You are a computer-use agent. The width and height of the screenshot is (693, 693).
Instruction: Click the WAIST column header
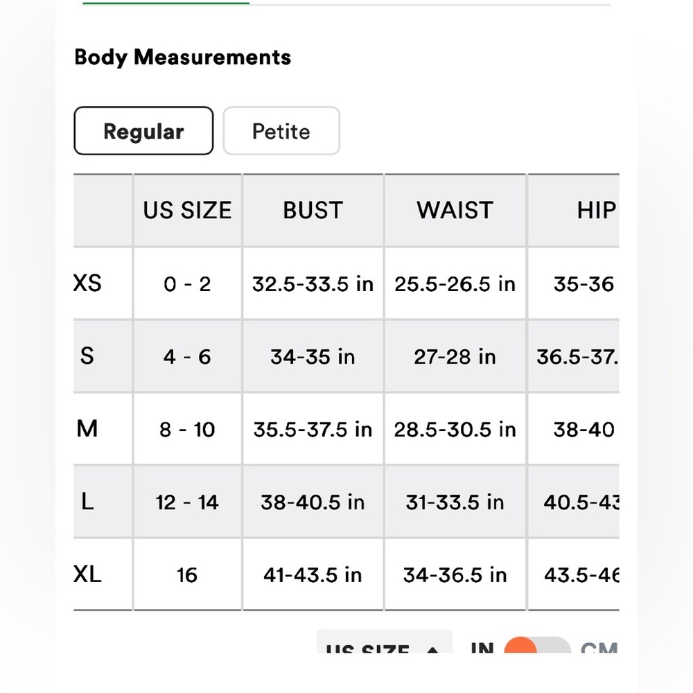(455, 211)
